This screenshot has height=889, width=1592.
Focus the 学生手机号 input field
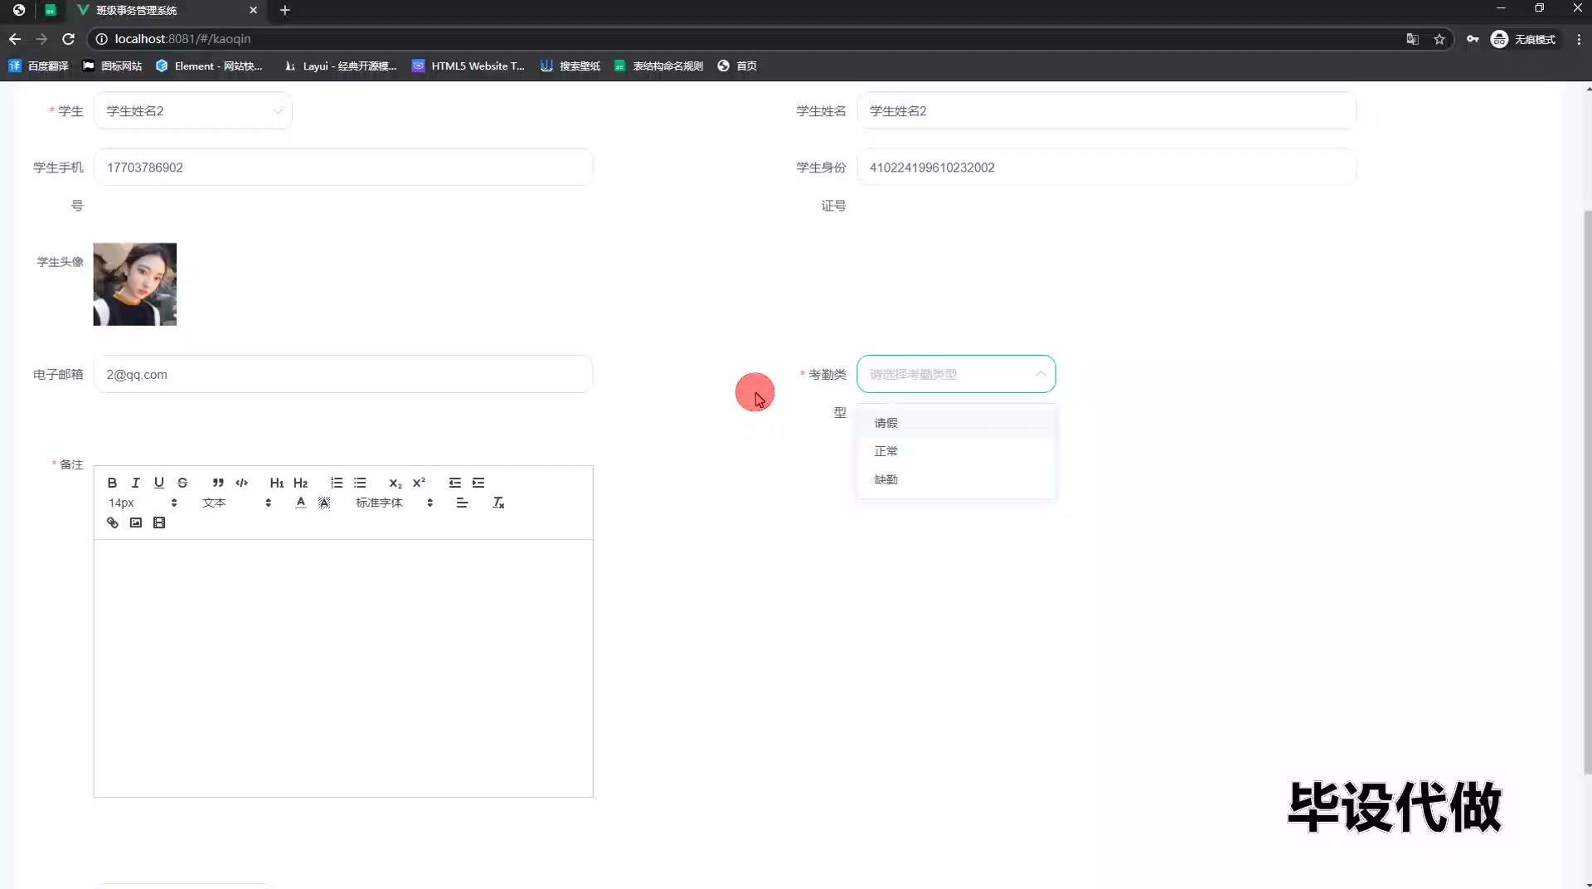point(343,168)
